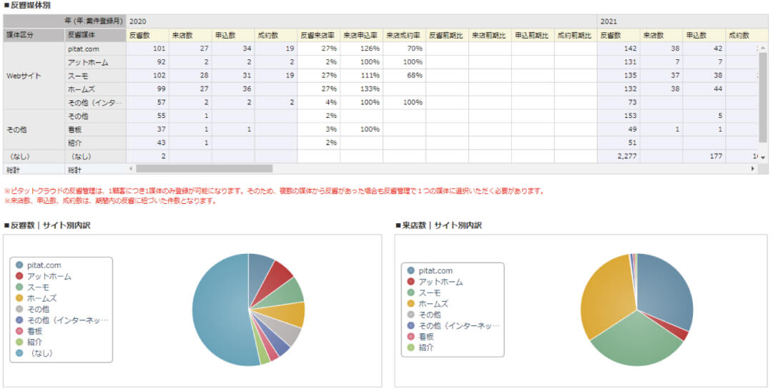Click the 2021 year header cell
Viewport: 778px width, 389px height.
click(683, 21)
